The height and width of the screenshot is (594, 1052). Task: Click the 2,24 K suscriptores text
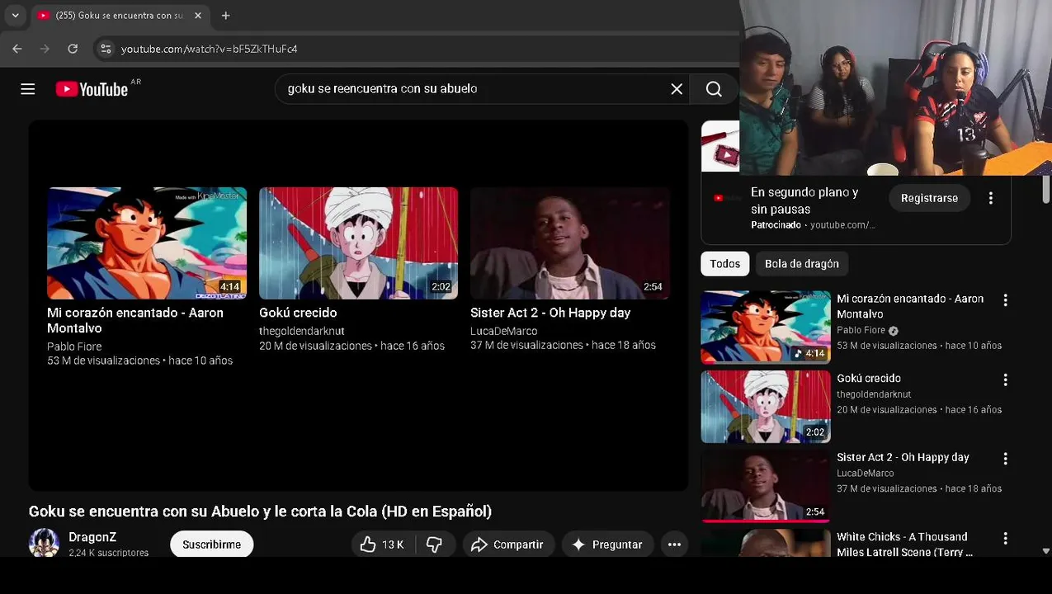coord(109,553)
